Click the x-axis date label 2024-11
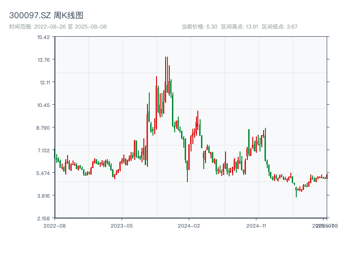This screenshot has height=272, width=363. tap(256, 226)
